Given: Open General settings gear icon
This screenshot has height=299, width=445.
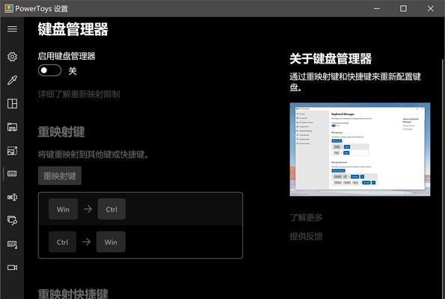Looking at the screenshot, I should pyautogui.click(x=12, y=57).
